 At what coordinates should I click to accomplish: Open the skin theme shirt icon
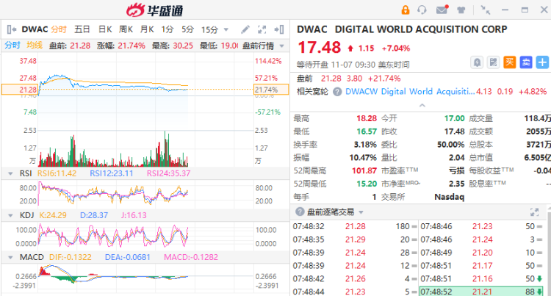[x=461, y=10]
